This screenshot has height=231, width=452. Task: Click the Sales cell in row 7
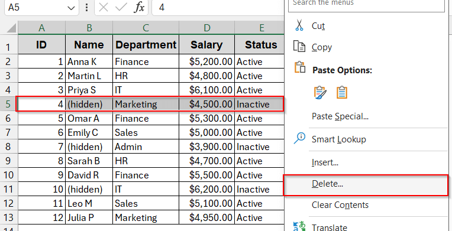point(146,132)
